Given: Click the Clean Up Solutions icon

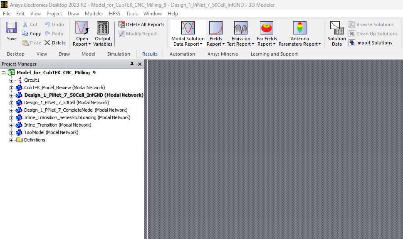Looking at the screenshot, I should [352, 34].
